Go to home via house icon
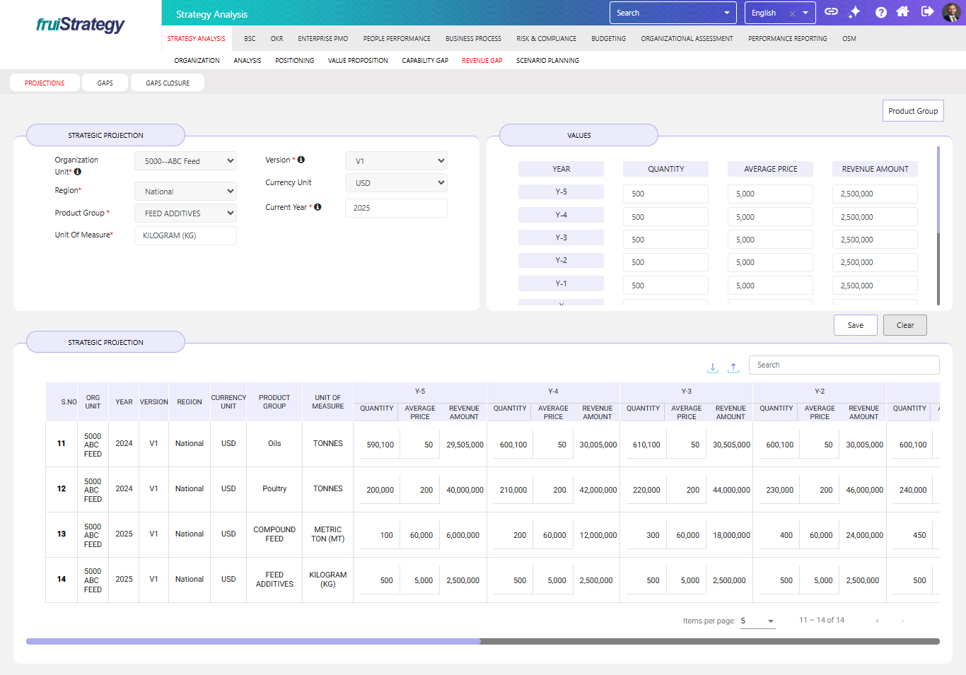The width and height of the screenshot is (966, 675). pyautogui.click(x=902, y=12)
